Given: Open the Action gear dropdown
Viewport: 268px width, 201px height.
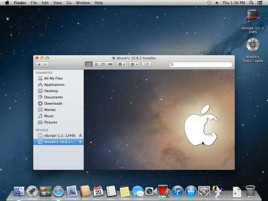Looking at the screenshot, I should pyautogui.click(x=121, y=64).
